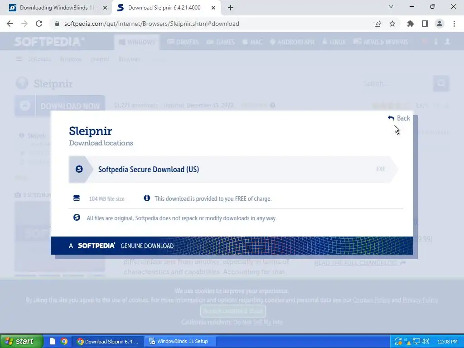Click the user account icon in site header
464x348 pixels.
coord(447,42)
